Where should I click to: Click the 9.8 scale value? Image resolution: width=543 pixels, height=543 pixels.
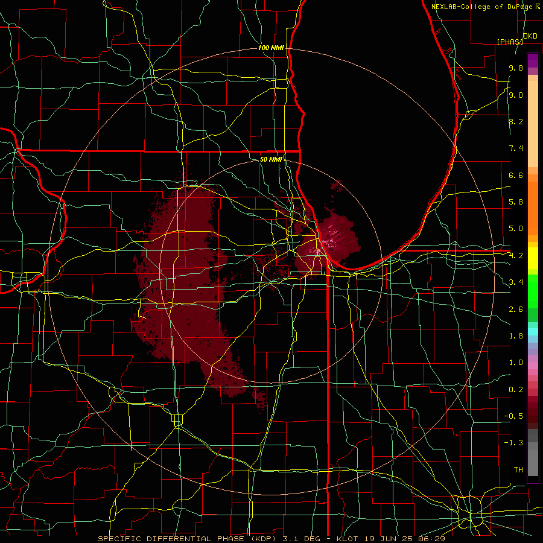(x=516, y=68)
